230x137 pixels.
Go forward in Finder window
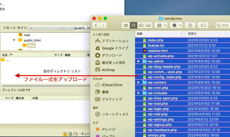(x=103, y=25)
